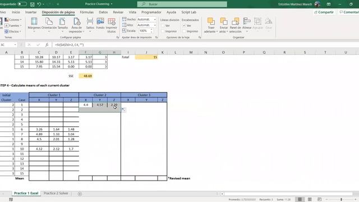Viewport: 359px width, 202px height.
Task: Open the Alto height dropdown
Action: pyautogui.click(x=155, y=25)
